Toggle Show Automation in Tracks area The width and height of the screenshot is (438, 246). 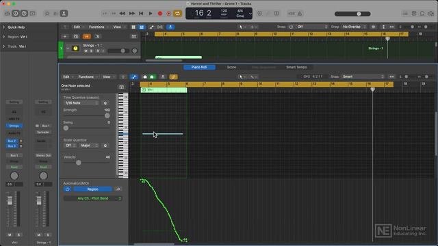tap(151, 27)
